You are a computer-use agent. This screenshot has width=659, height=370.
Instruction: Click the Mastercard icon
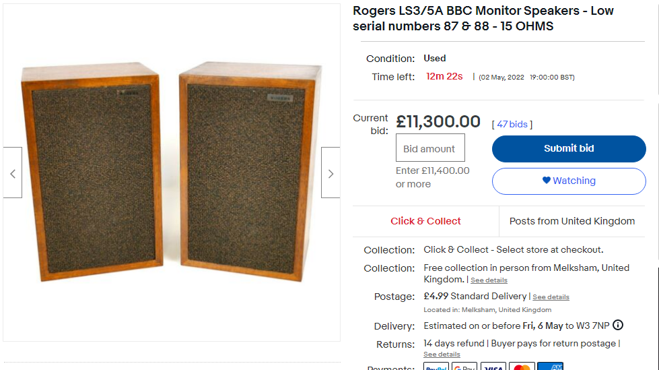pos(522,366)
